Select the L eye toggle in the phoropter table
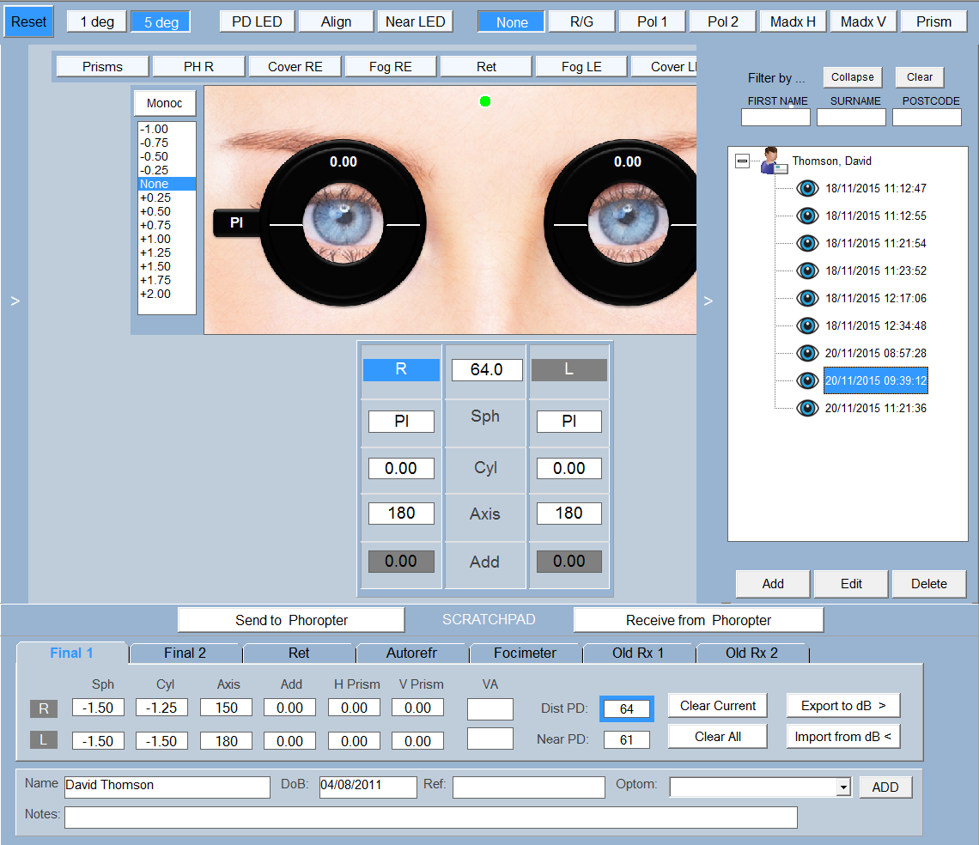The width and height of the screenshot is (979, 845). pyautogui.click(x=569, y=370)
